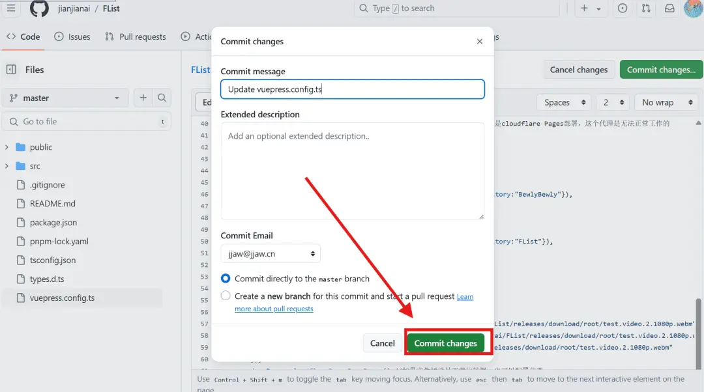Open the Commit Email dropdown
Screen dimensions: 704x392
pos(271,253)
